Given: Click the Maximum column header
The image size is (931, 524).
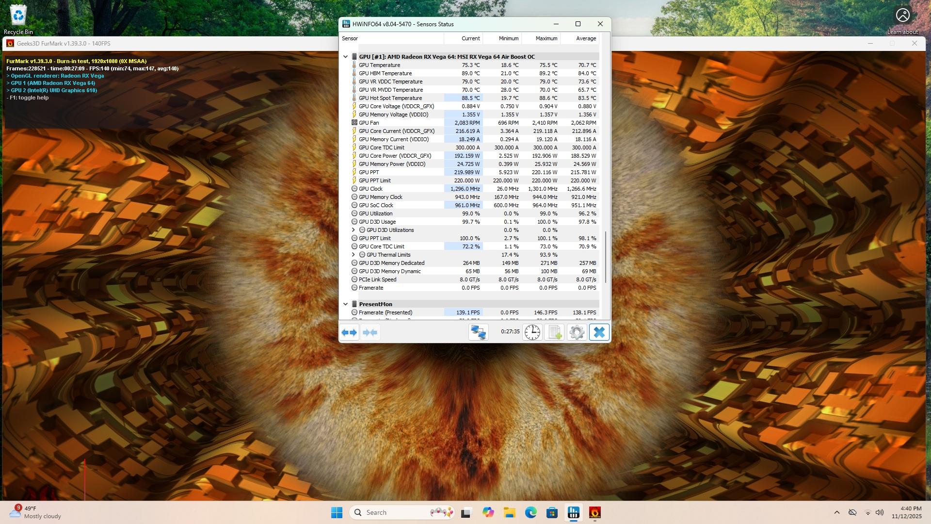Looking at the screenshot, I should click(541, 38).
